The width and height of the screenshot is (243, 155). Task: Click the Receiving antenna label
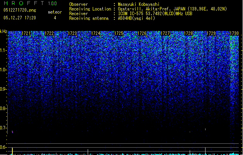89,18
